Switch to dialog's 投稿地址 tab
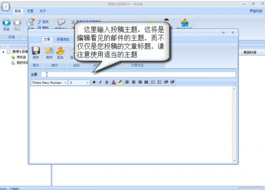 [x=63, y=40]
